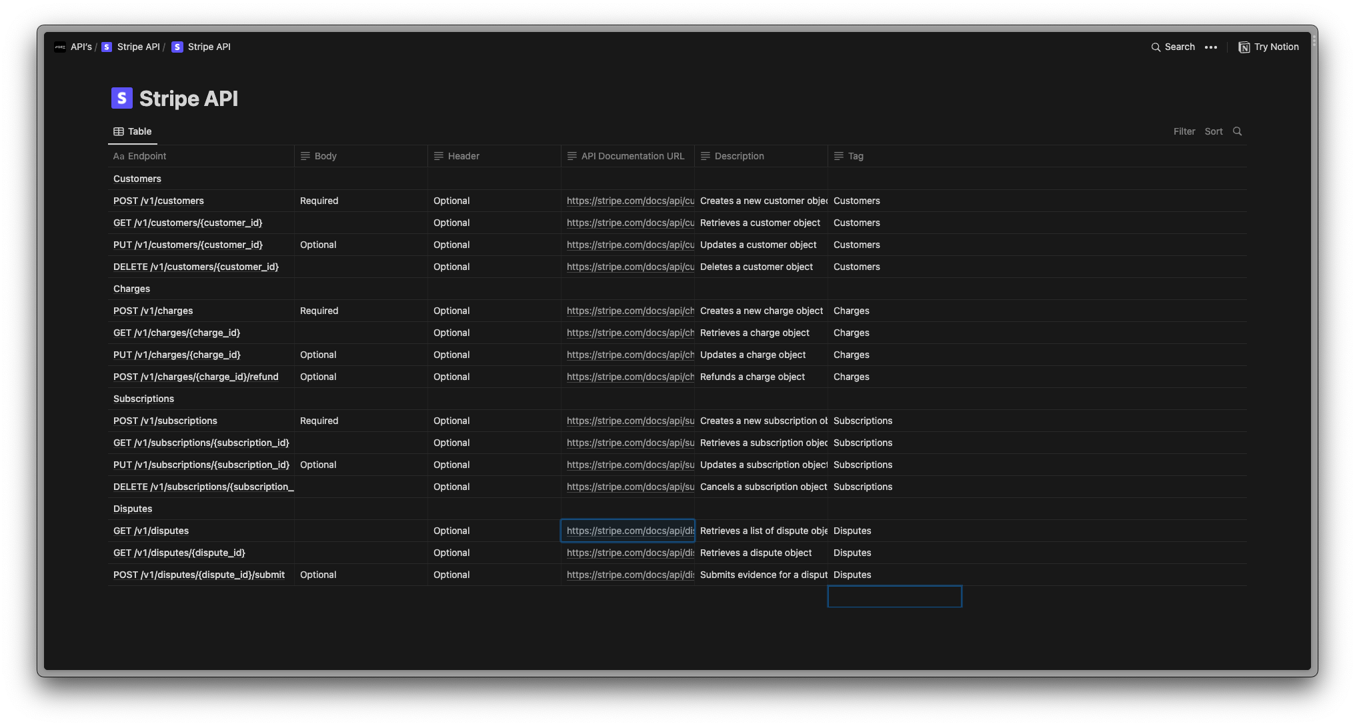Click the first Stripe API breadcrumb icon
The image size is (1355, 726).
(107, 47)
